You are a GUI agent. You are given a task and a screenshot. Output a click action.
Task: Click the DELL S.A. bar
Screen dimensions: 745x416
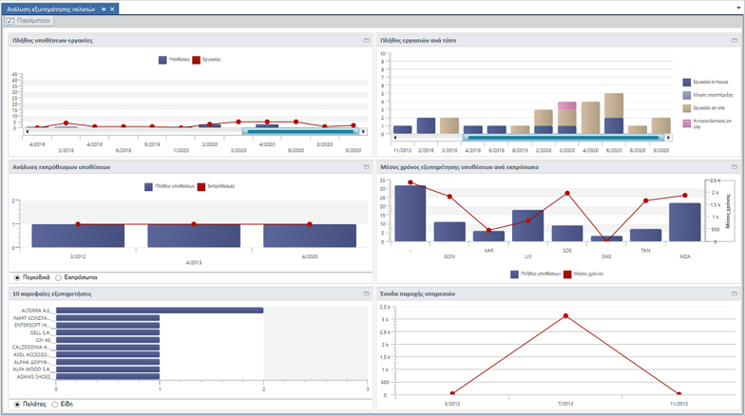[108, 332]
